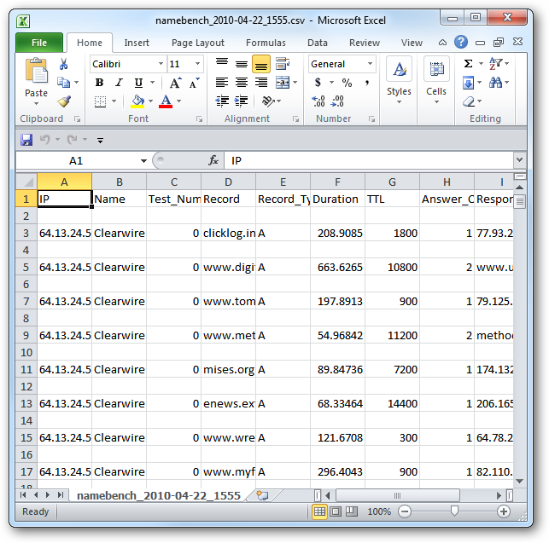Click the Fill down icon
This screenshot has height=543, width=549.
click(468, 83)
